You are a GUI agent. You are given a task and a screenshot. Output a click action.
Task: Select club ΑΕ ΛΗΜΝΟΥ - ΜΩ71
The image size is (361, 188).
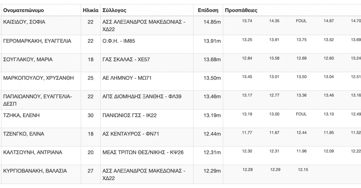[127, 78]
